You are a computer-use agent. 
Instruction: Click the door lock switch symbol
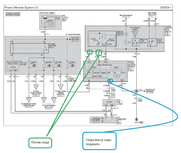point(152,42)
